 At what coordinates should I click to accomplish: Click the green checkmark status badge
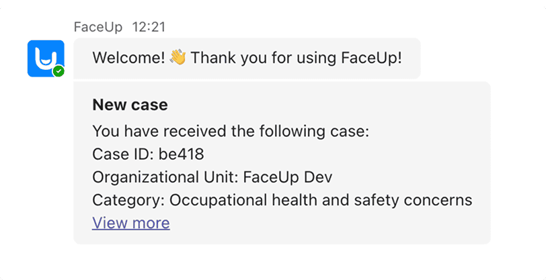pyautogui.click(x=59, y=71)
